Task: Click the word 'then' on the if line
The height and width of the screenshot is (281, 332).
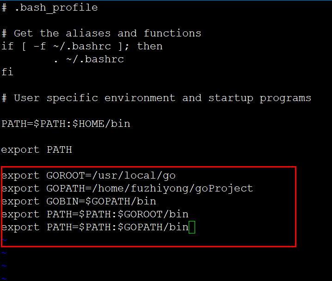Action: 149,47
